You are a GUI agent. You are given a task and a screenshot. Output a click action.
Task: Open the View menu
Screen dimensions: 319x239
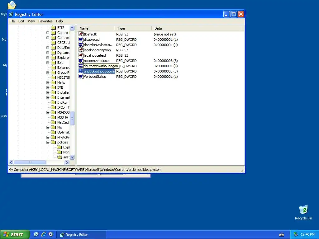coord(31,21)
